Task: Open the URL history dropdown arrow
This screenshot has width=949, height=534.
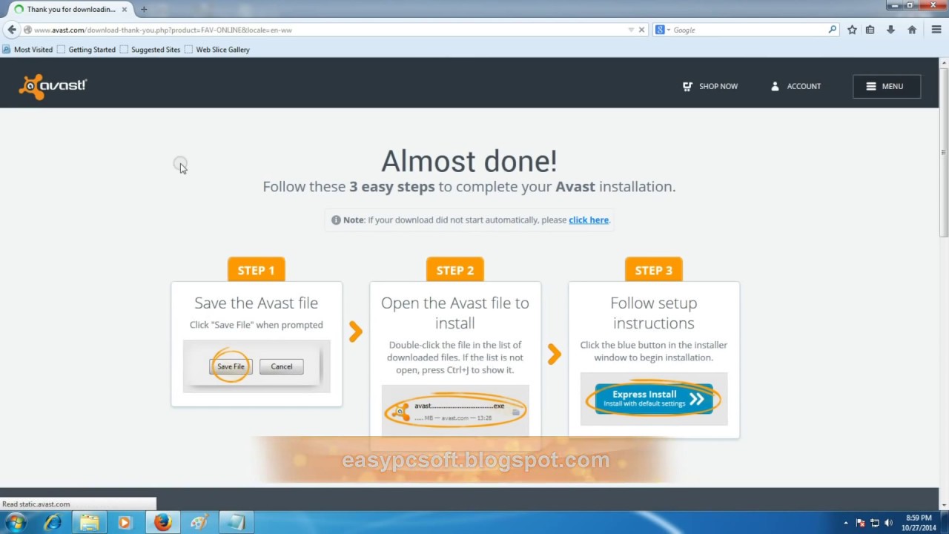Action: tap(631, 30)
